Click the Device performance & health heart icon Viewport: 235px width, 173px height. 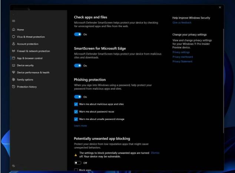point(14,72)
